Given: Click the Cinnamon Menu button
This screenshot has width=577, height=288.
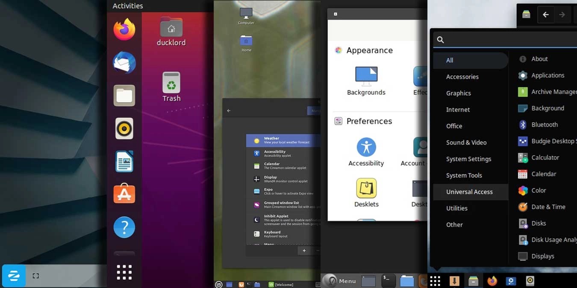Looking at the screenshot, I should click(x=340, y=281).
